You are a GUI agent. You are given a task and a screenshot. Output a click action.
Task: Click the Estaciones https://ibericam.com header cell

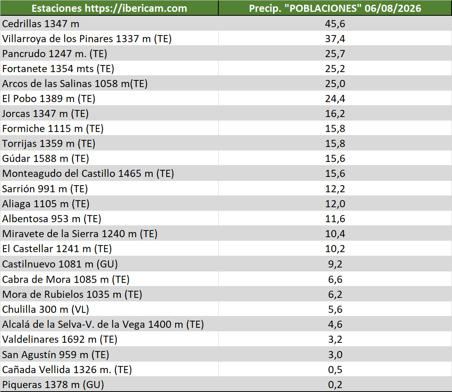(109, 8)
